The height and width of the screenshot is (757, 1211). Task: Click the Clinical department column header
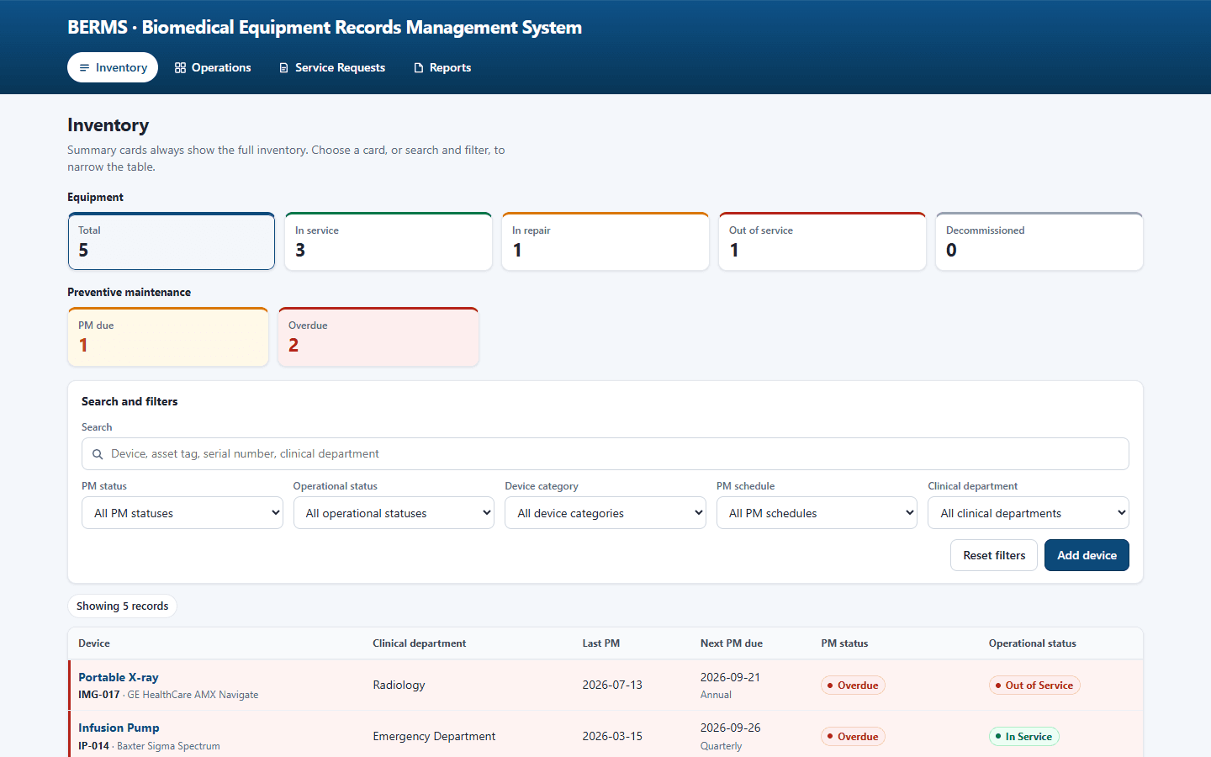tap(419, 643)
